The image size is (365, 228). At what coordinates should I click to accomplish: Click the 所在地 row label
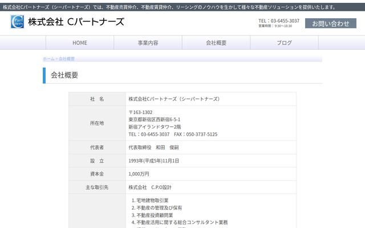tap(97, 123)
